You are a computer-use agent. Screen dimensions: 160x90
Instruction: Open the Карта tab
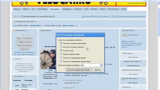(102, 9)
